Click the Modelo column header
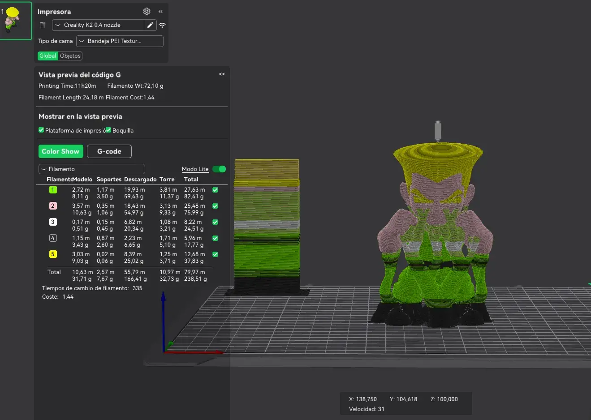 tap(82, 179)
